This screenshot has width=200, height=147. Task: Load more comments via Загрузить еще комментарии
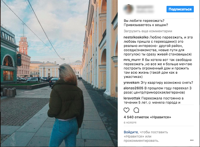point(148,31)
